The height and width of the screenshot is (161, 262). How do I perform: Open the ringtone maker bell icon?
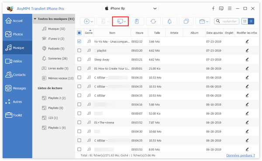point(169,21)
